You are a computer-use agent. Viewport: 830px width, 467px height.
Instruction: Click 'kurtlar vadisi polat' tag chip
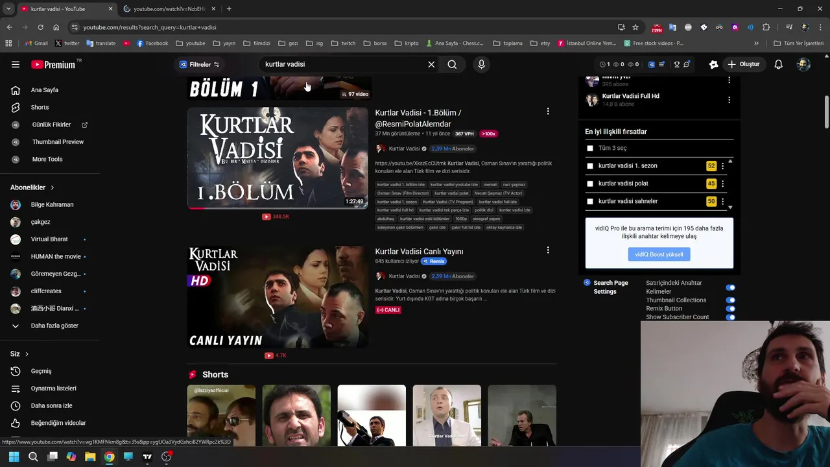451,193
